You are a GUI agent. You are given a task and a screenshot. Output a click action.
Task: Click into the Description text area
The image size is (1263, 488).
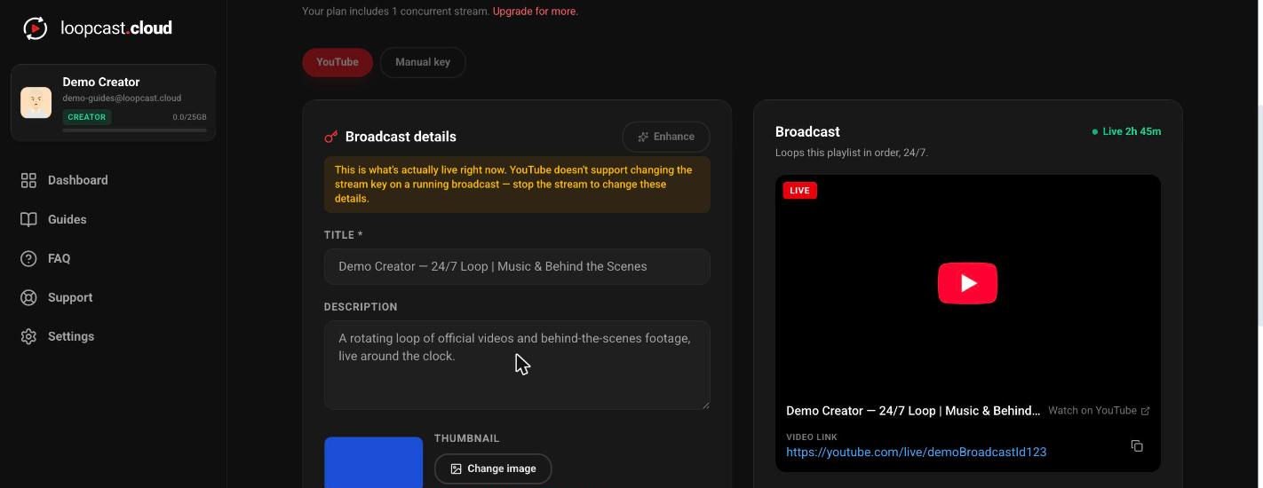click(x=517, y=365)
